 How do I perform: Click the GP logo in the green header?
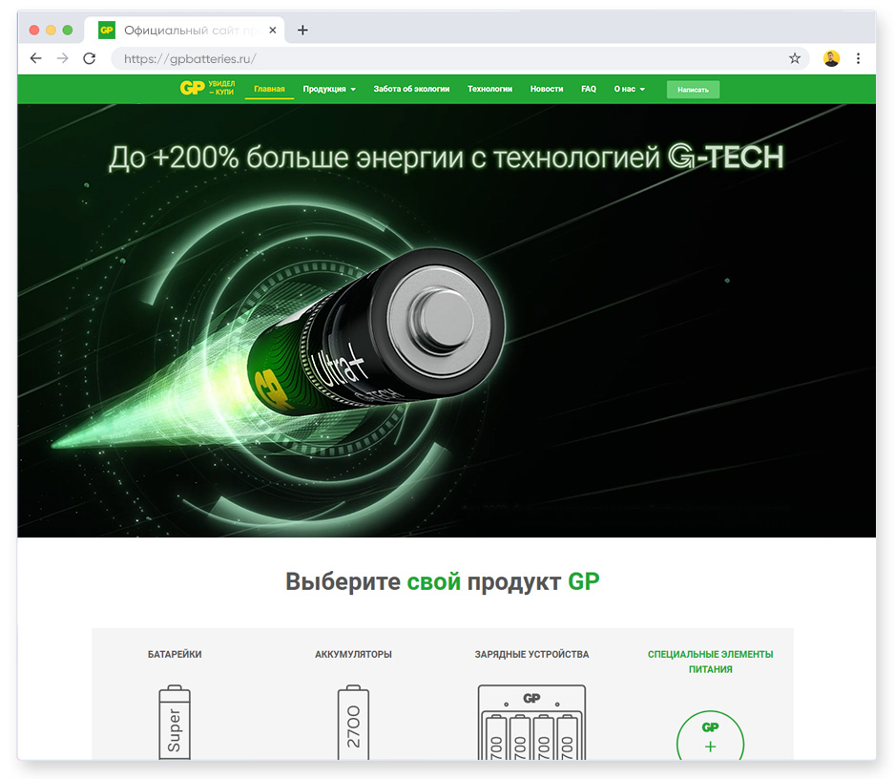pos(207,88)
